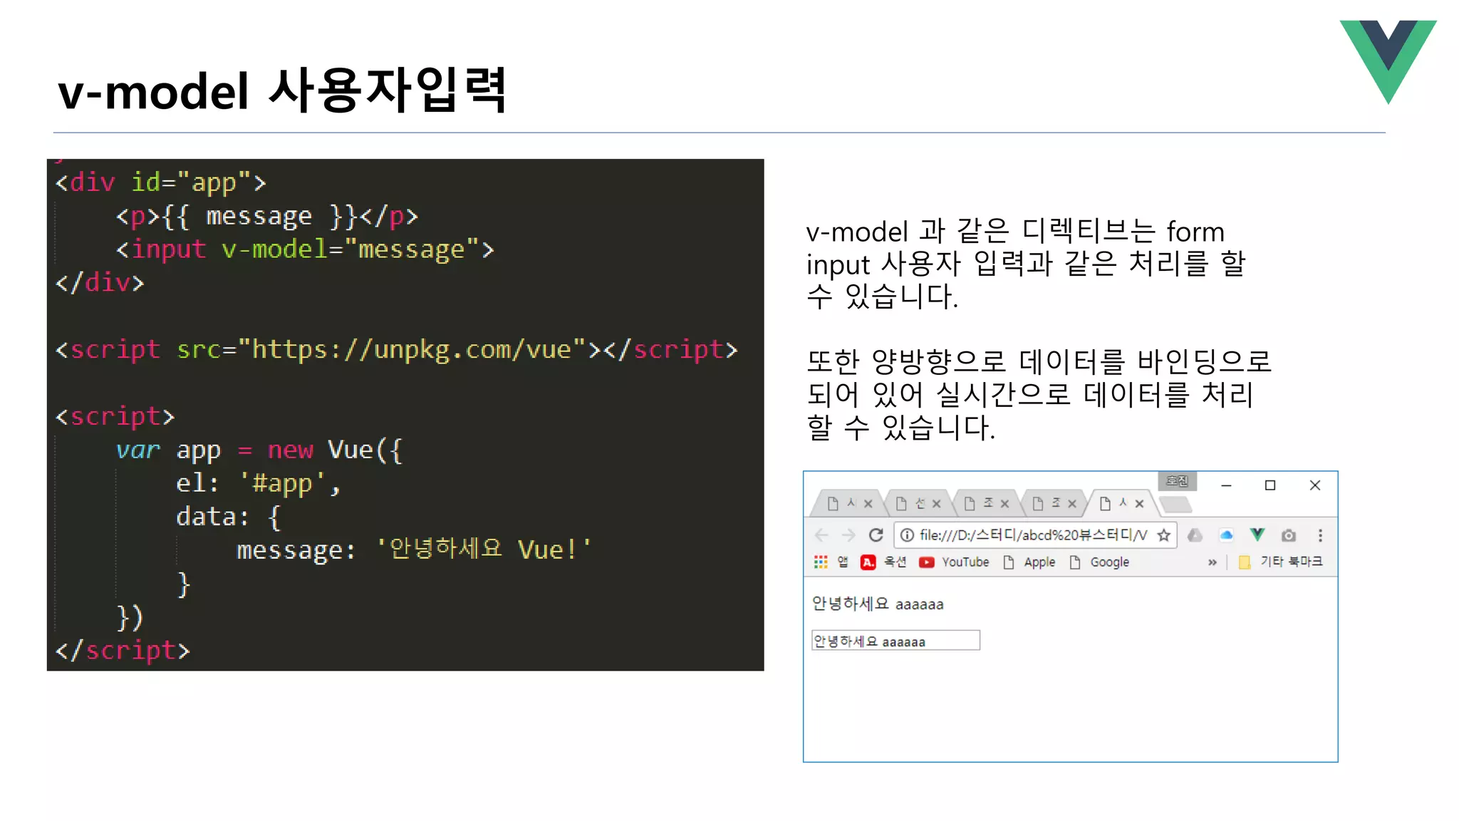Viewport: 1459px width, 821px height.
Task: Open new tab with blank tab button
Action: (x=1175, y=505)
